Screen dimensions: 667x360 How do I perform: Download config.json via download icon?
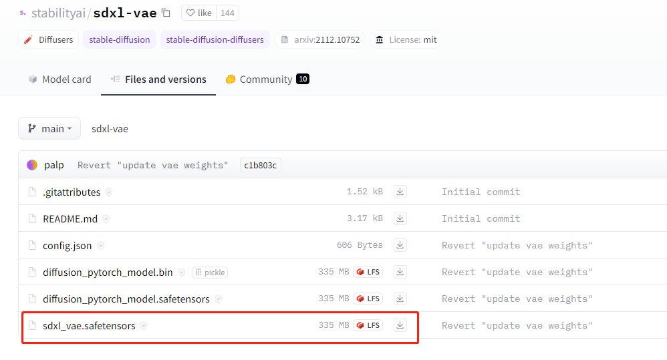click(x=400, y=245)
